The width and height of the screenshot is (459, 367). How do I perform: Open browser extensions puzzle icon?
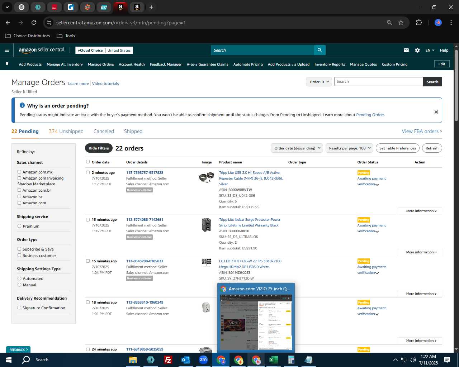click(x=419, y=23)
